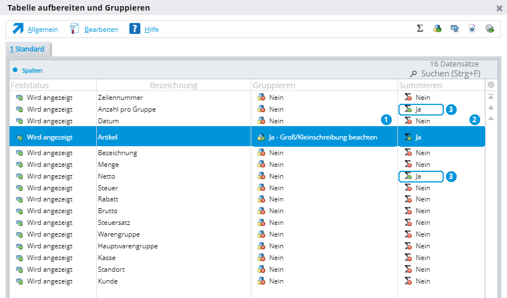Click the sum icon in the Artikel row
Screen dimensions: 507x298
408,137
